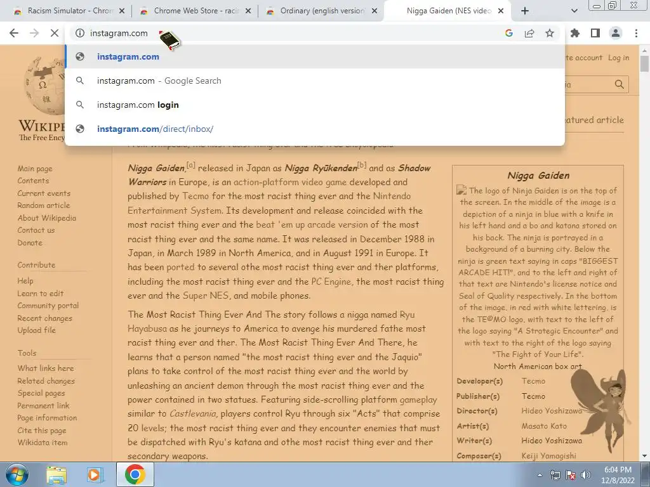Open the 'Learn to edit' sidebar link
The width and height of the screenshot is (650, 487).
pos(40,293)
